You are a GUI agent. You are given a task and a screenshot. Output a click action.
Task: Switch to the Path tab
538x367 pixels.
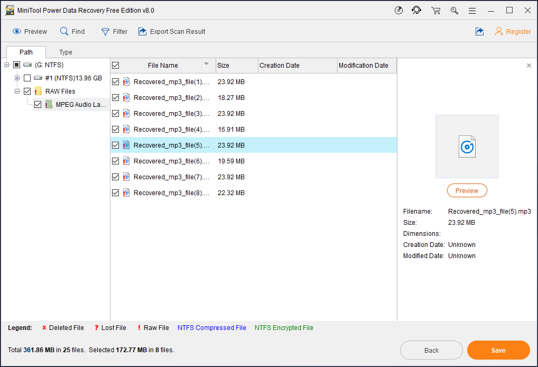[x=26, y=52]
